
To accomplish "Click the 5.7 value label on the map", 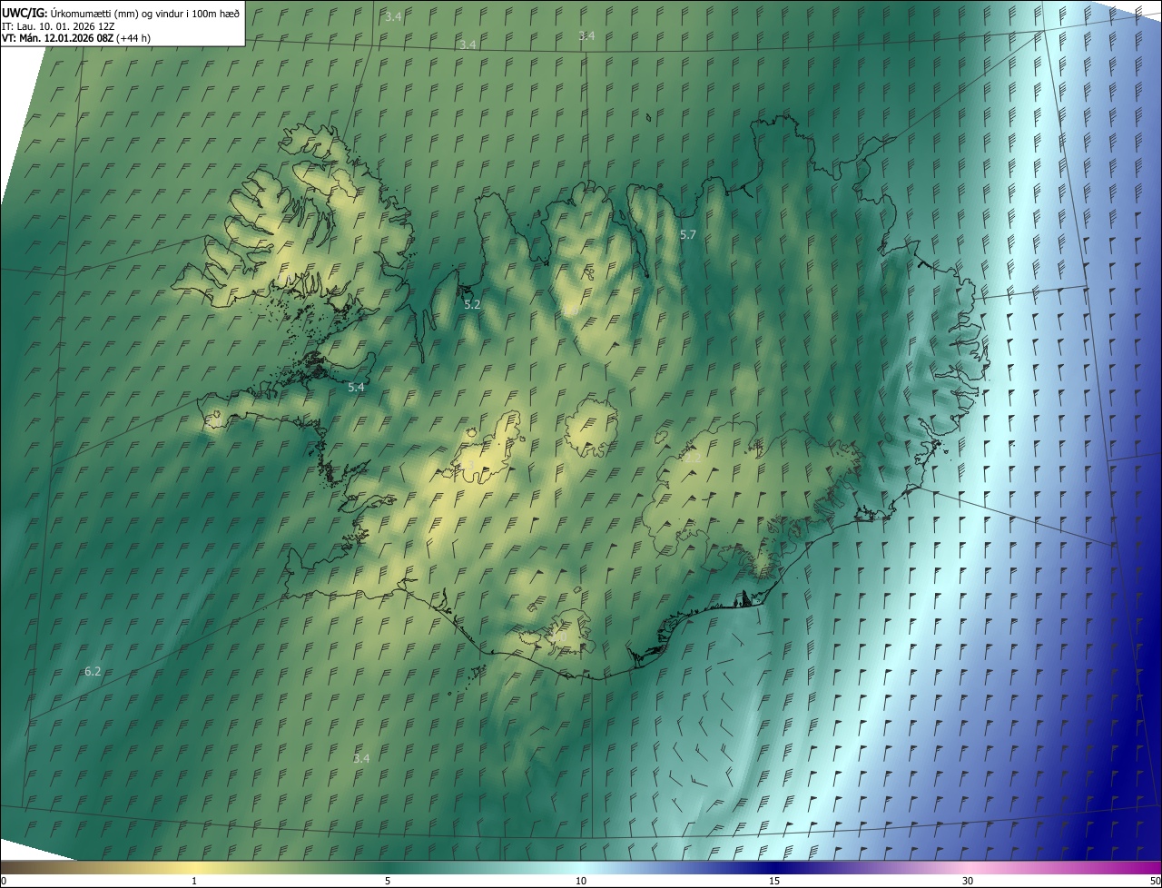I will coord(688,235).
